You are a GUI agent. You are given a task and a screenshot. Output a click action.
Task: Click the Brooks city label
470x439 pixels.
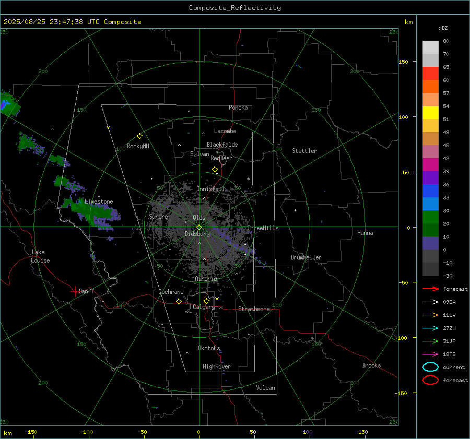click(x=371, y=365)
